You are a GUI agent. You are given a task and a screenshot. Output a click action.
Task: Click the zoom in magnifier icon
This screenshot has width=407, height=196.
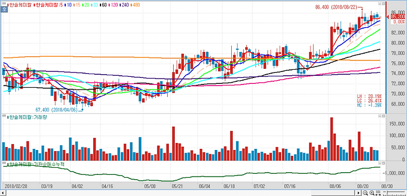click(372, 193)
